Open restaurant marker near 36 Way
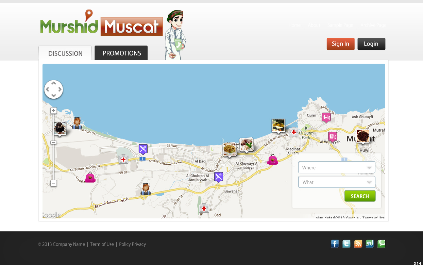423x265 pixels. click(143, 149)
